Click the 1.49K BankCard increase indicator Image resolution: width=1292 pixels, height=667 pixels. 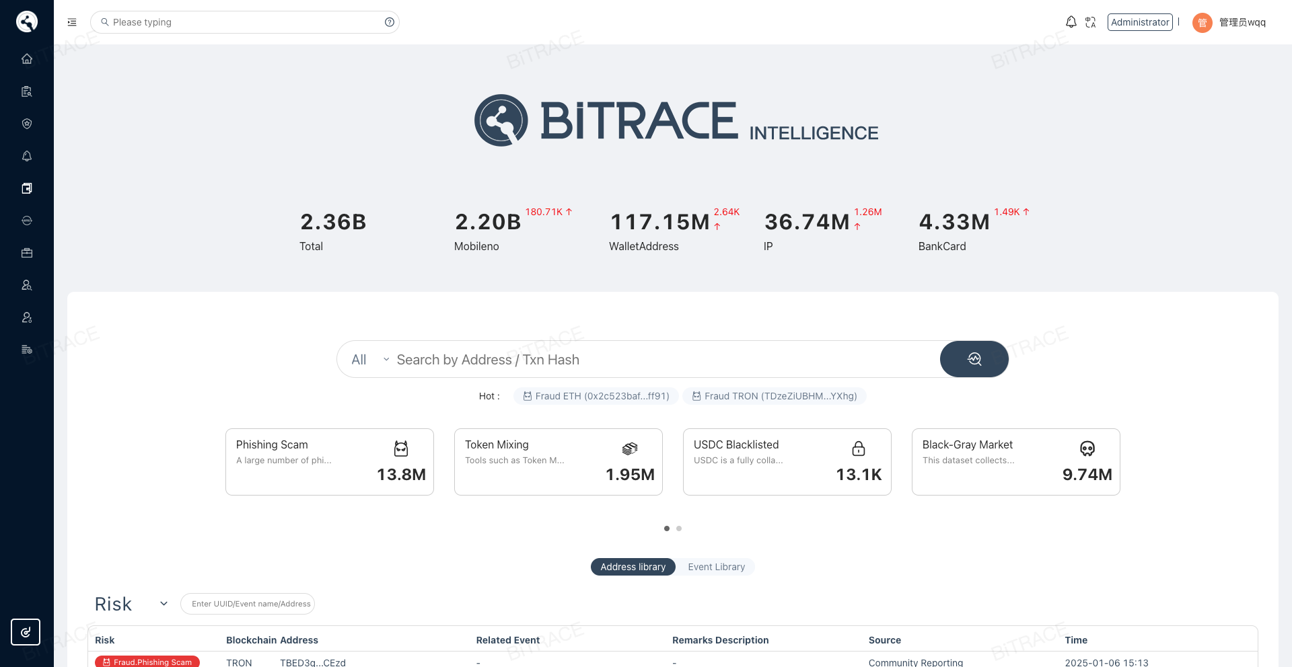pos(1011,212)
